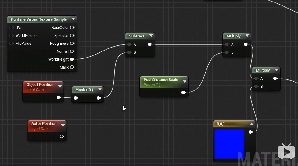Select the first Multiply node title

point(234,36)
